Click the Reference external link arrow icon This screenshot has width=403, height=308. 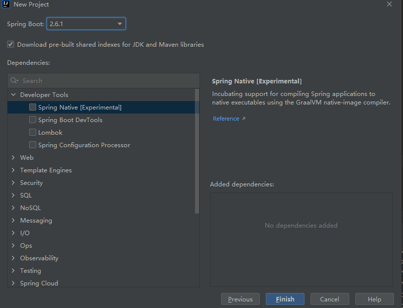coord(244,119)
